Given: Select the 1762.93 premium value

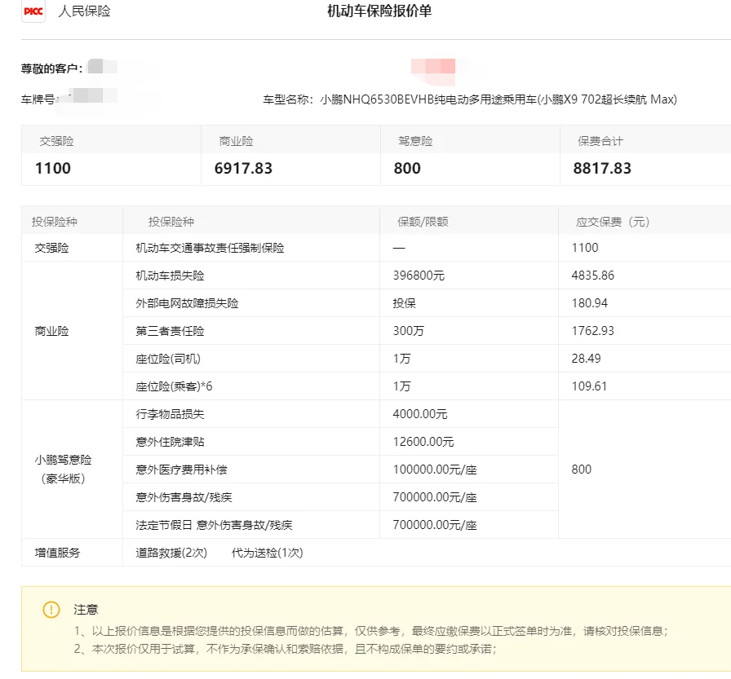Looking at the screenshot, I should (593, 331).
